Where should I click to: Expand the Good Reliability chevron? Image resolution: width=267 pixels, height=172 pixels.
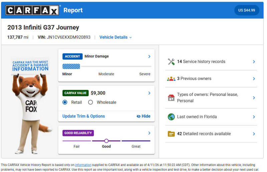tap(149, 133)
